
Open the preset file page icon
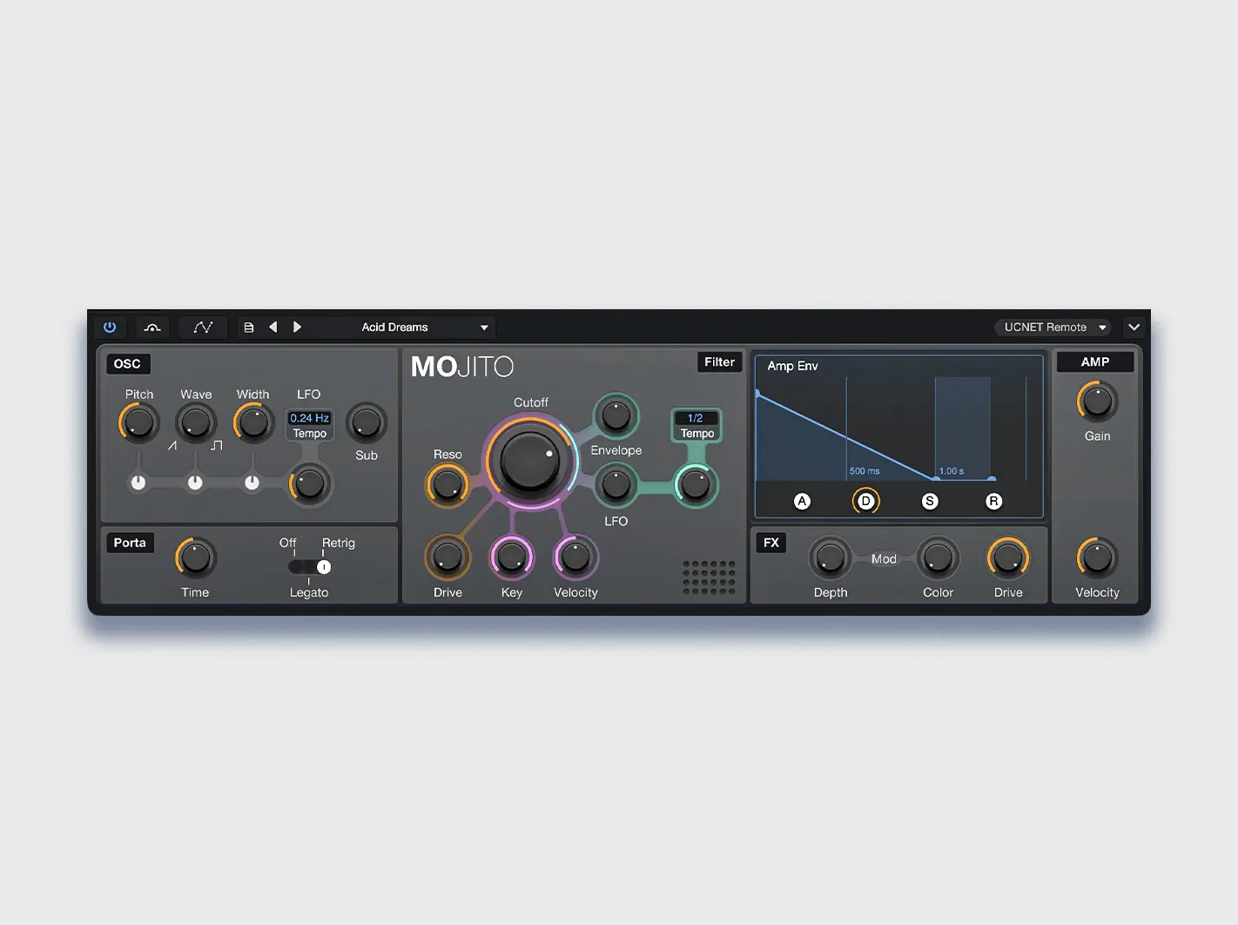click(x=249, y=327)
